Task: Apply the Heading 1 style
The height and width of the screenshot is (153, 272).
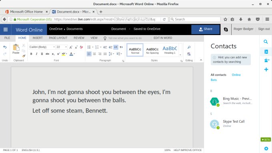Action: 170,50
